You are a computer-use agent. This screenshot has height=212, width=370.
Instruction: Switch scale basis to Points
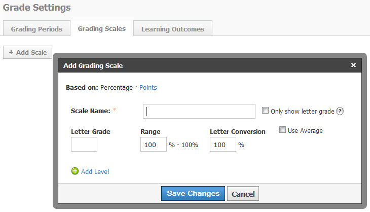point(148,87)
